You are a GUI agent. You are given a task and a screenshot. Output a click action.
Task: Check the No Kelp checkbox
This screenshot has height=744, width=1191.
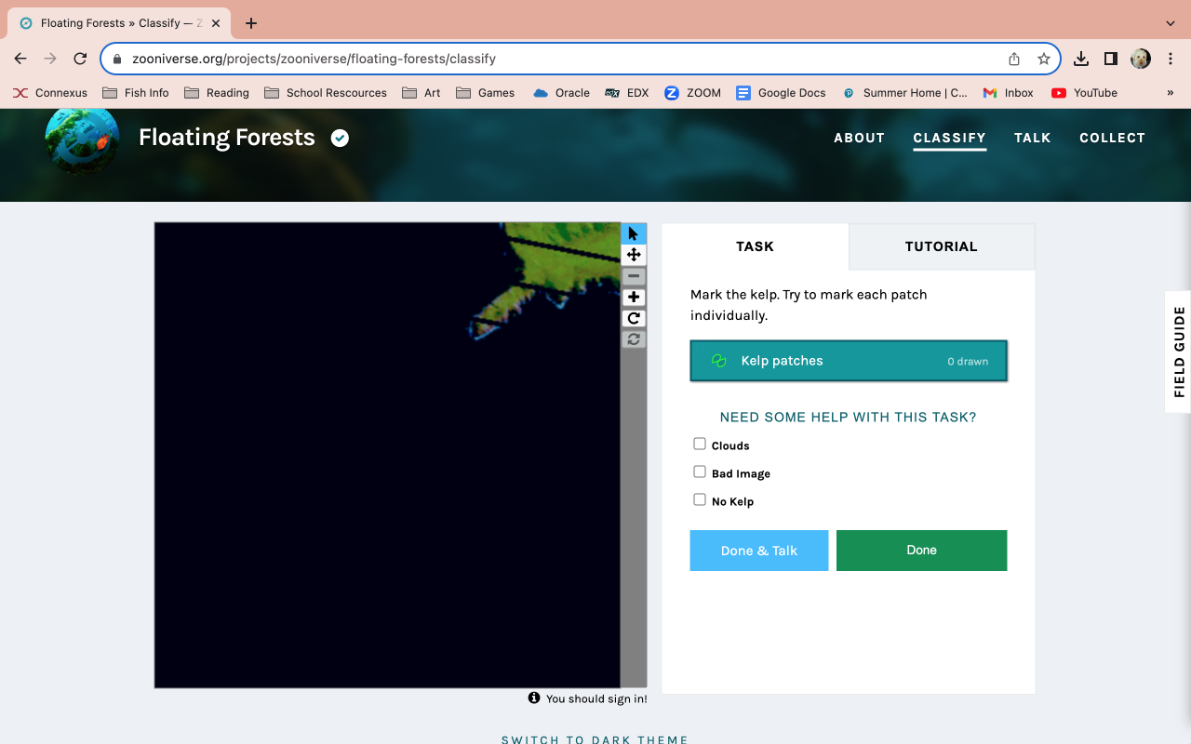click(700, 500)
